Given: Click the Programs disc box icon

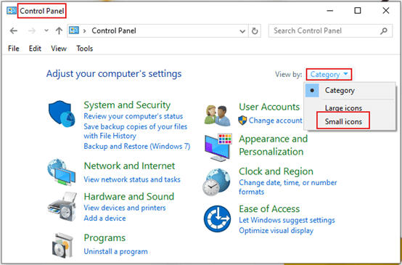Looking at the screenshot, I should [62, 245].
